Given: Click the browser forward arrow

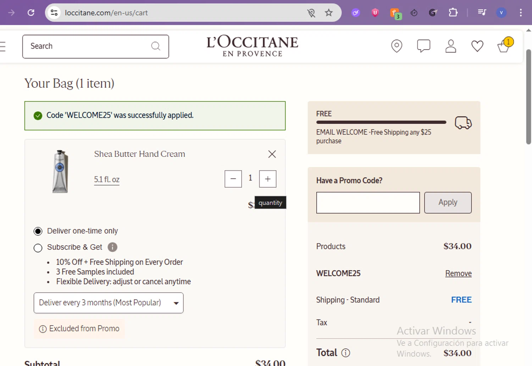Looking at the screenshot, I should 11,13.
